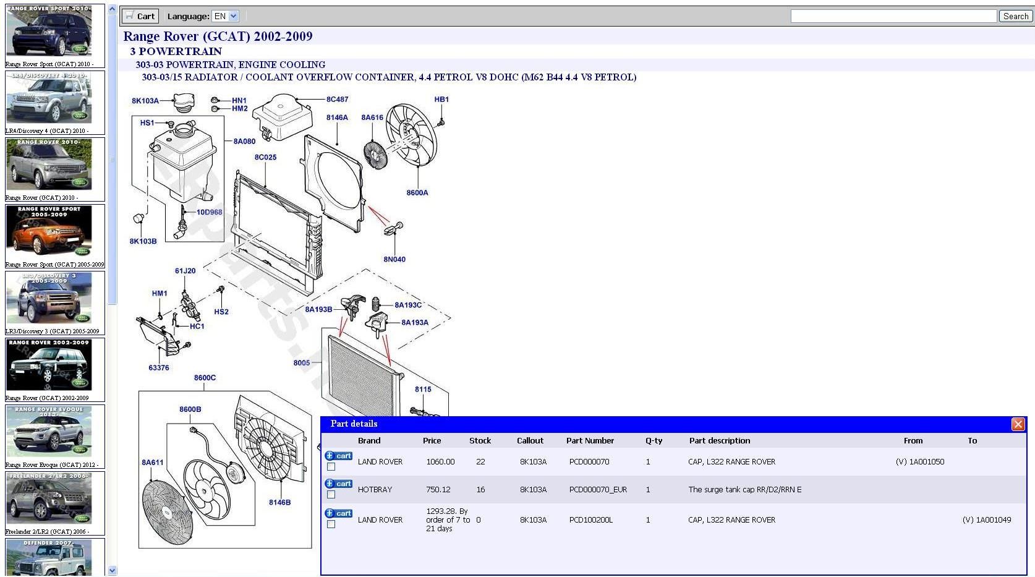Click callout HS2 on diagram
1035x577 pixels.
(x=221, y=312)
